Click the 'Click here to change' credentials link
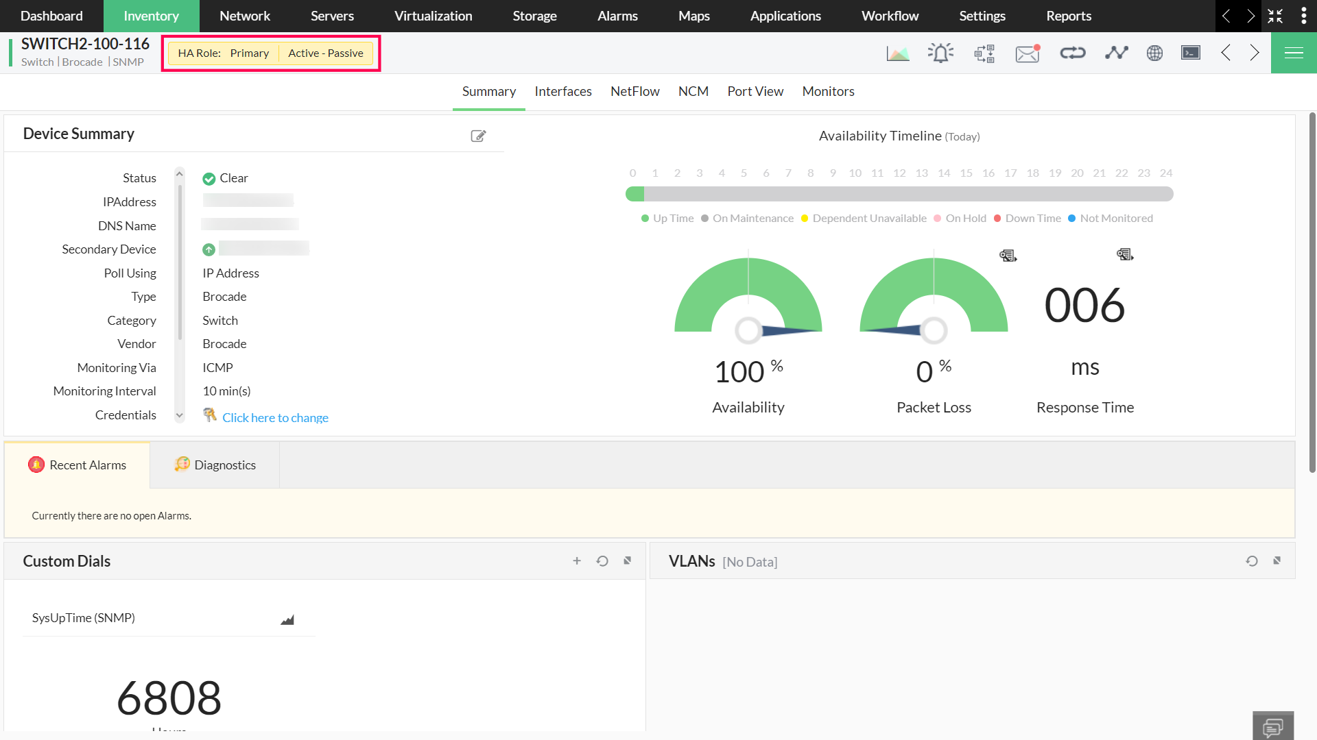This screenshot has width=1317, height=740. [x=275, y=417]
